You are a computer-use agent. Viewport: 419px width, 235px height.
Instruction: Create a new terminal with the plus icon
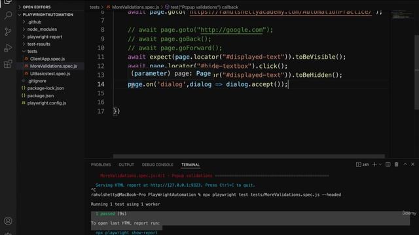point(374,164)
